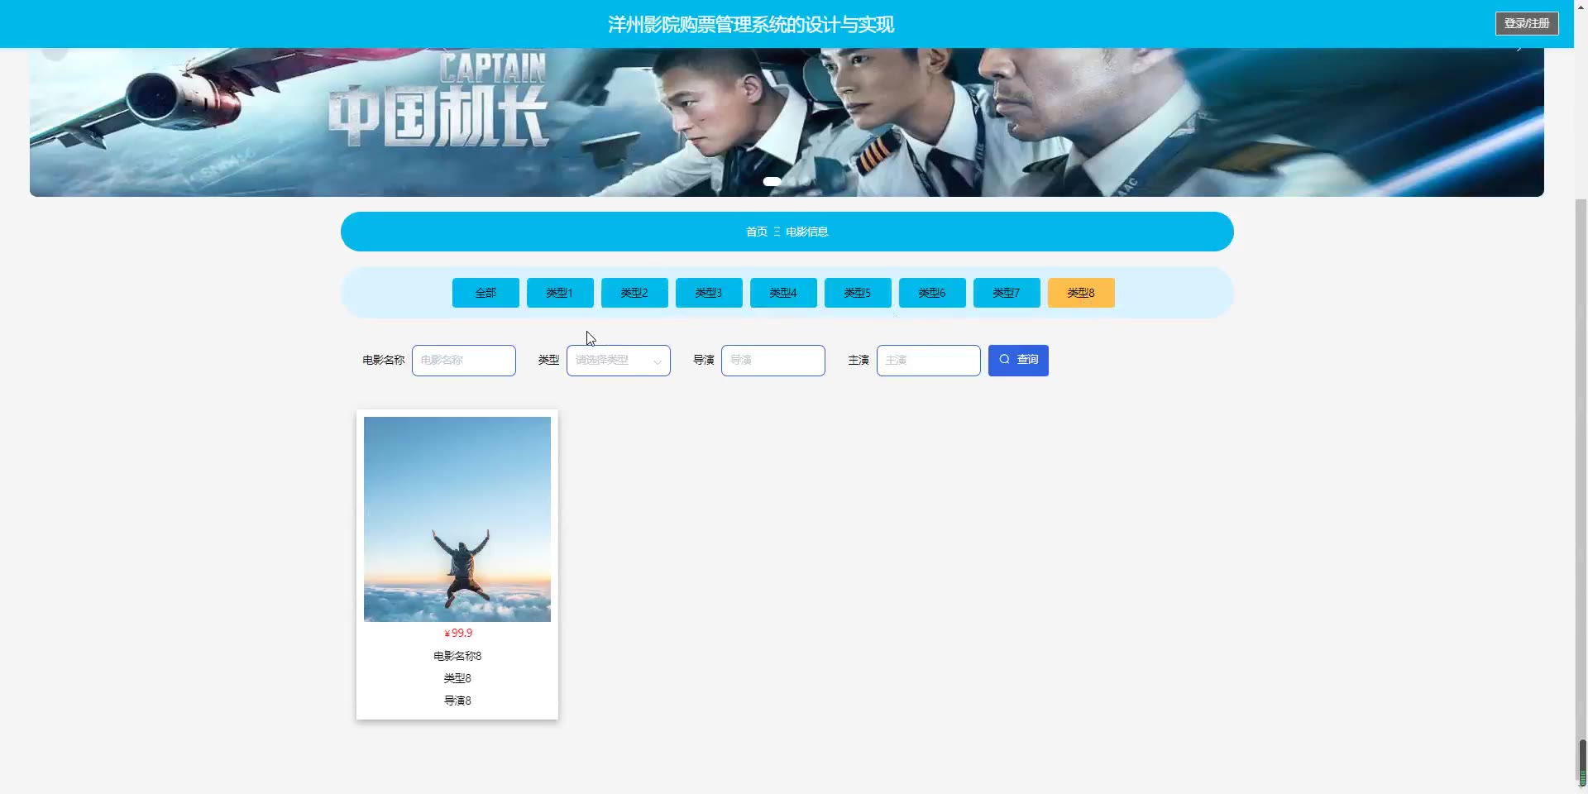Filter movies by 类型2

(x=634, y=293)
